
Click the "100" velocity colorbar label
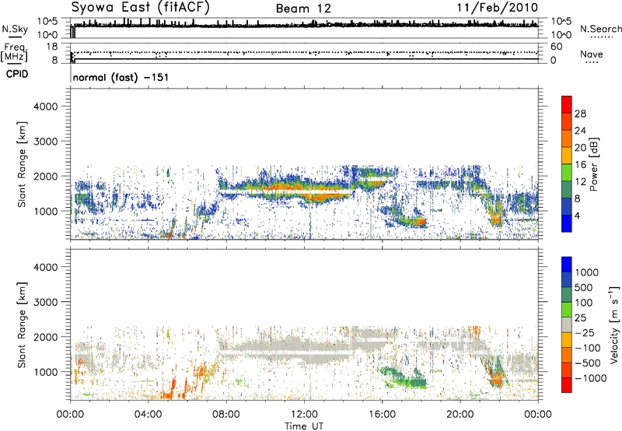coord(584,303)
